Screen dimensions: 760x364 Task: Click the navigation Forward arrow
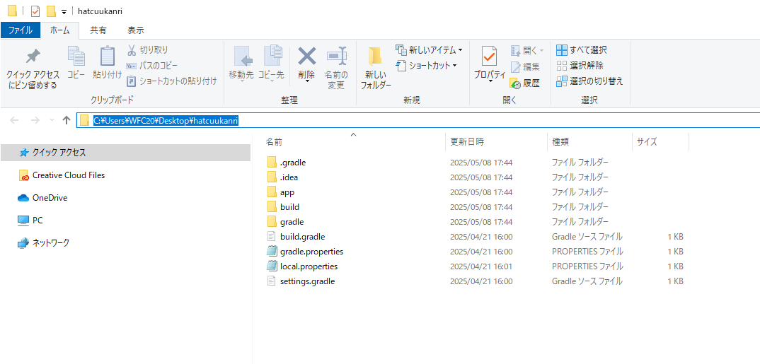click(35, 121)
